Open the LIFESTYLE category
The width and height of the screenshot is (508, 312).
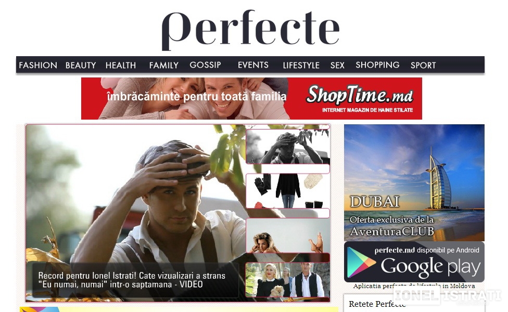[x=301, y=65]
